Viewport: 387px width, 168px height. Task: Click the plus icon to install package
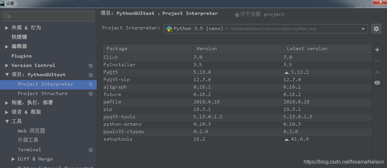tap(377, 50)
